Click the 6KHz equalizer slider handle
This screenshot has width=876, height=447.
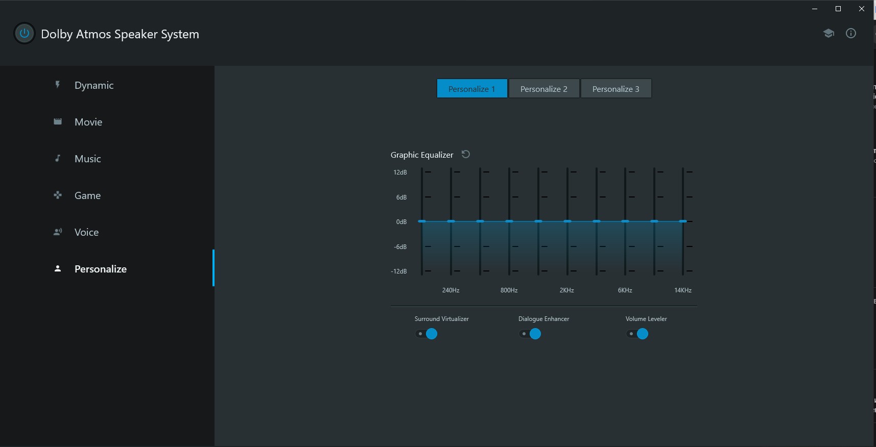point(625,221)
